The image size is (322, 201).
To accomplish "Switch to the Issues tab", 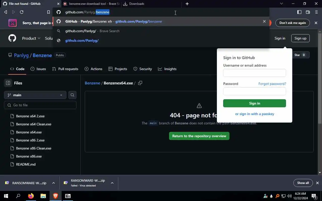I will (38, 69).
